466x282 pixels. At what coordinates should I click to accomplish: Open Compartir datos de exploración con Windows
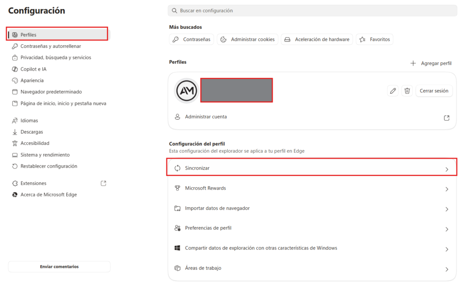(312, 248)
